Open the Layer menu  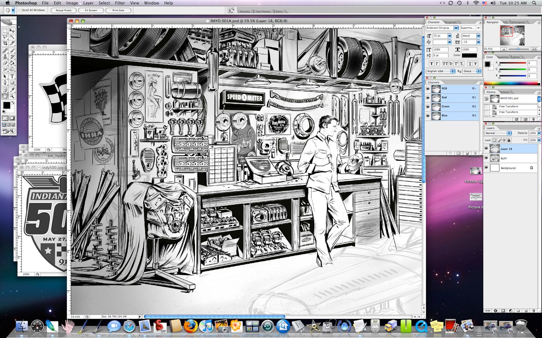point(88,3)
